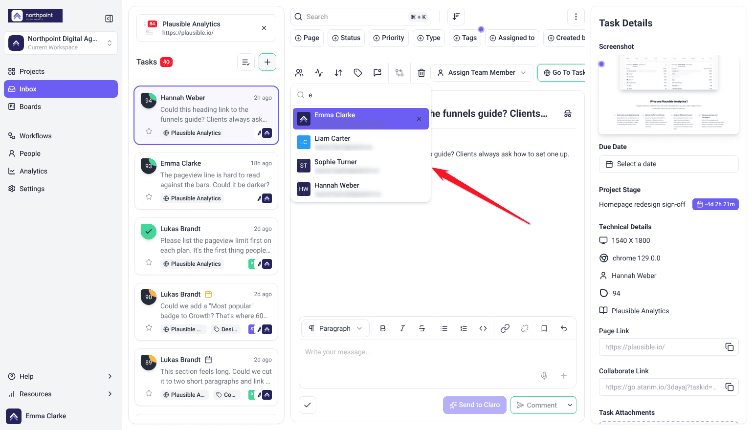
Task: Click the activity pulse icon in toolbar
Action: (319, 73)
